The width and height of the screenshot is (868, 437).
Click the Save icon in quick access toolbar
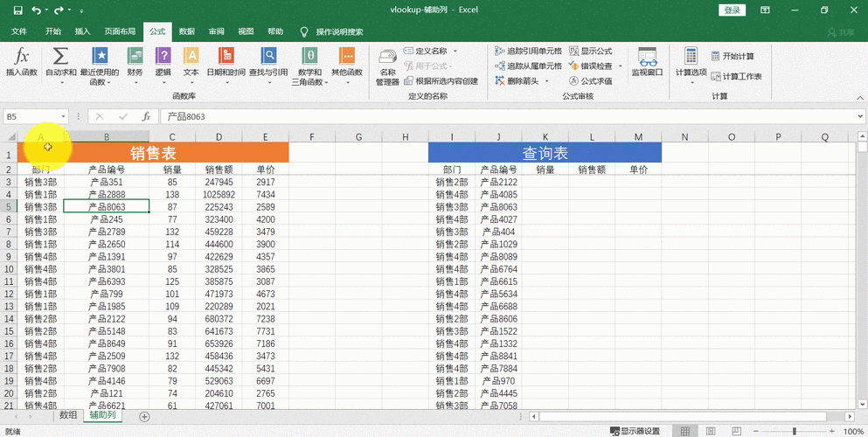pyautogui.click(x=17, y=10)
